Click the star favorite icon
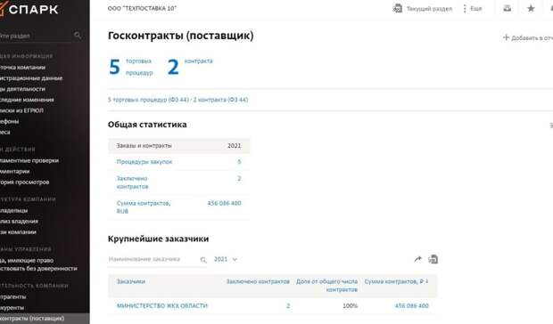 coord(531,8)
